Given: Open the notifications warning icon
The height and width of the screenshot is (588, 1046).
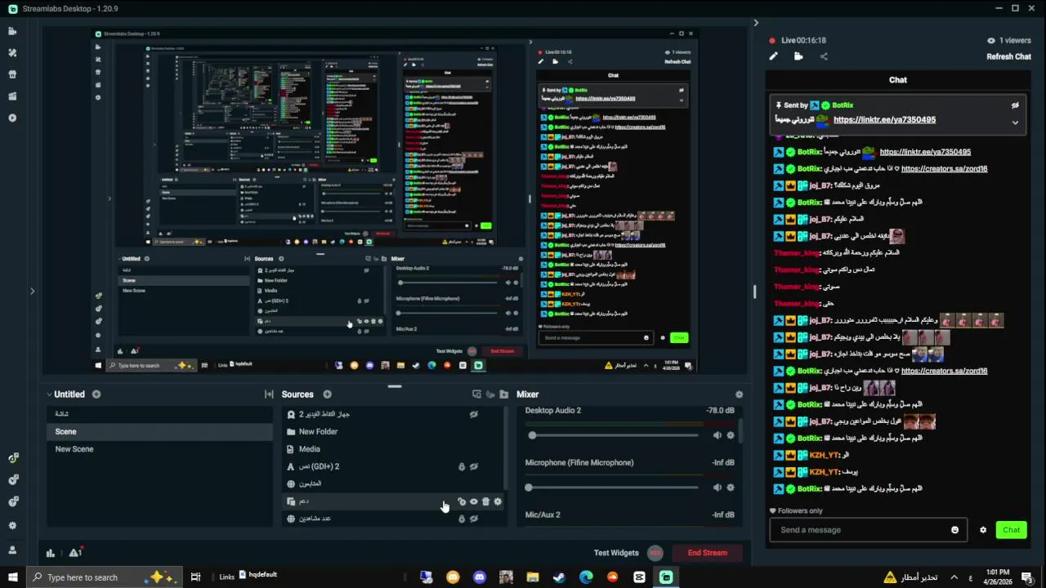Looking at the screenshot, I should 75,553.
